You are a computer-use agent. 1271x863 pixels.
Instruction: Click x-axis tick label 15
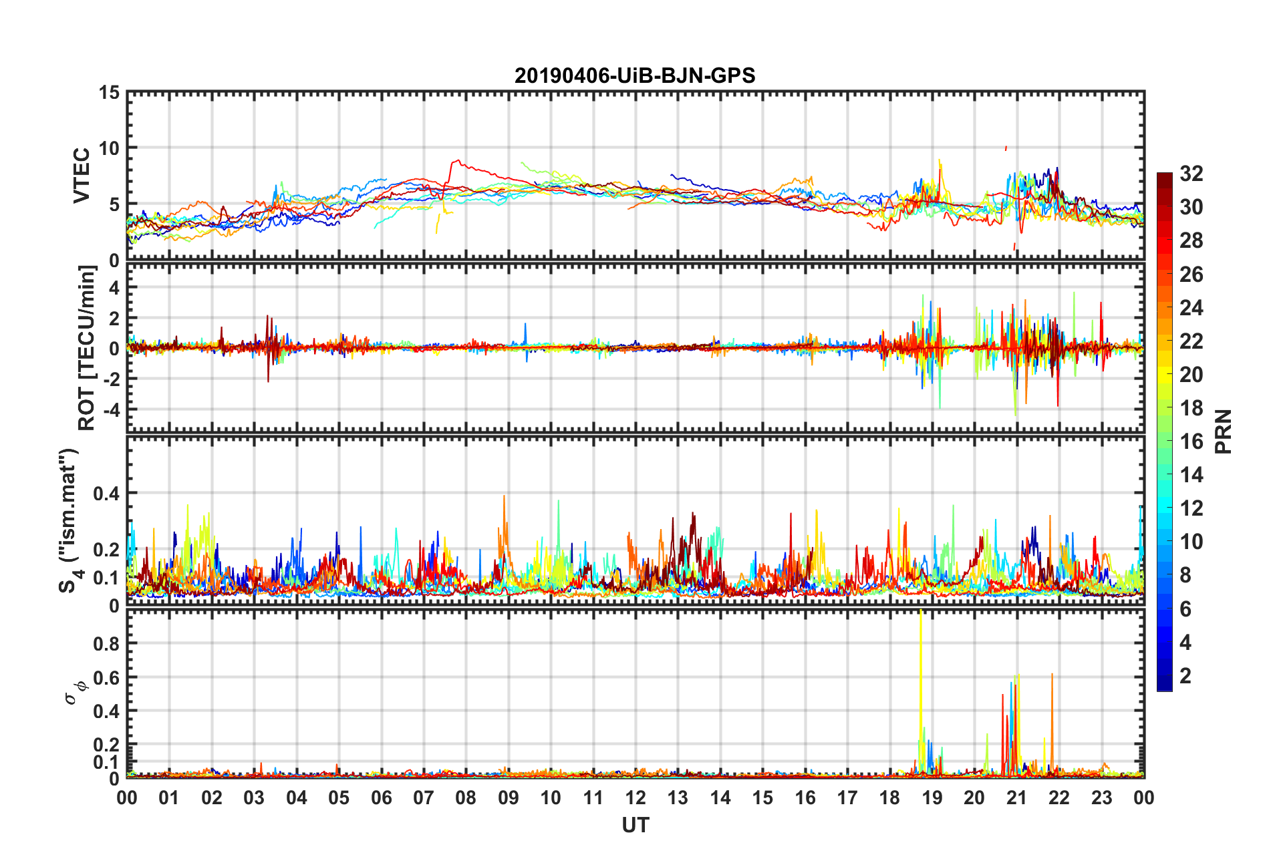762,798
